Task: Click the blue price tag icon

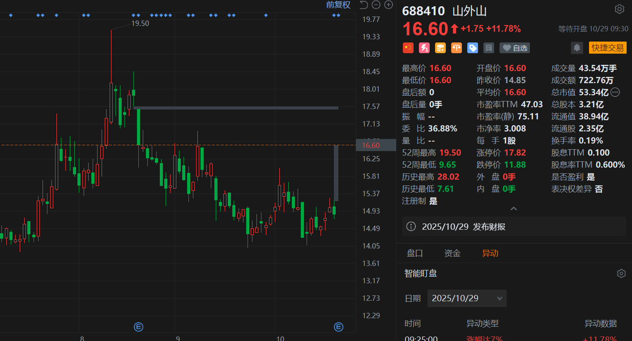Action: 472,48
